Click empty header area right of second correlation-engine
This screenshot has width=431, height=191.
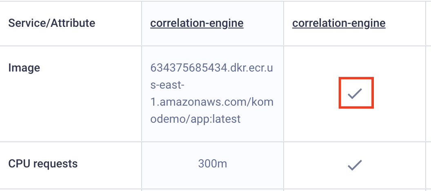click(405, 23)
